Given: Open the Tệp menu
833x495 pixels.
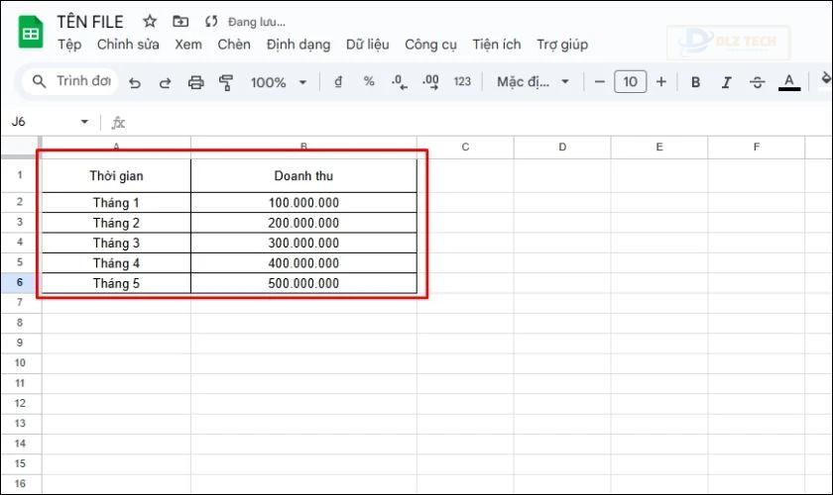Looking at the screenshot, I should [69, 45].
